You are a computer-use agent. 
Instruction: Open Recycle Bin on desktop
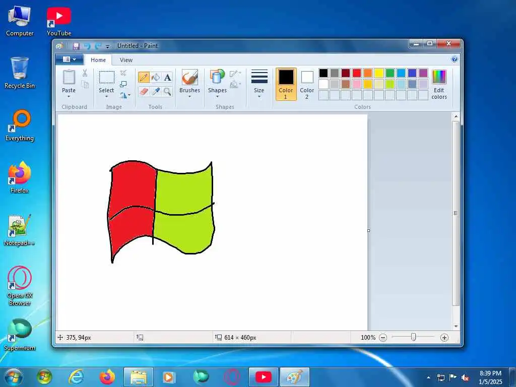pos(20,73)
